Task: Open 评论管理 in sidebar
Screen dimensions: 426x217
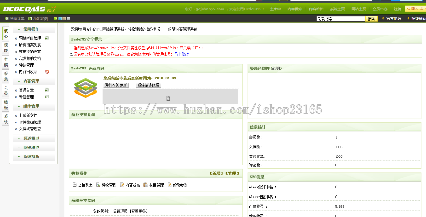Action: [x=27, y=65]
